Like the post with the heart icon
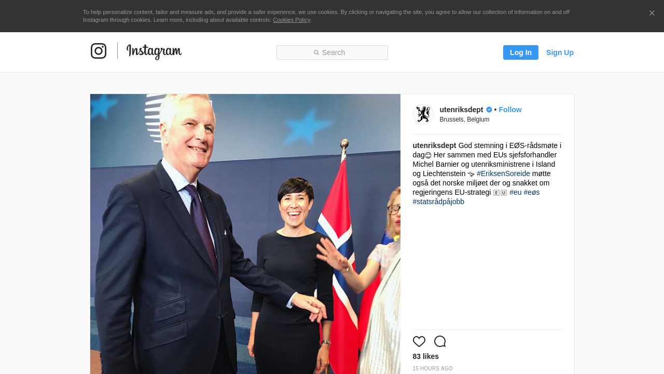 419,341
